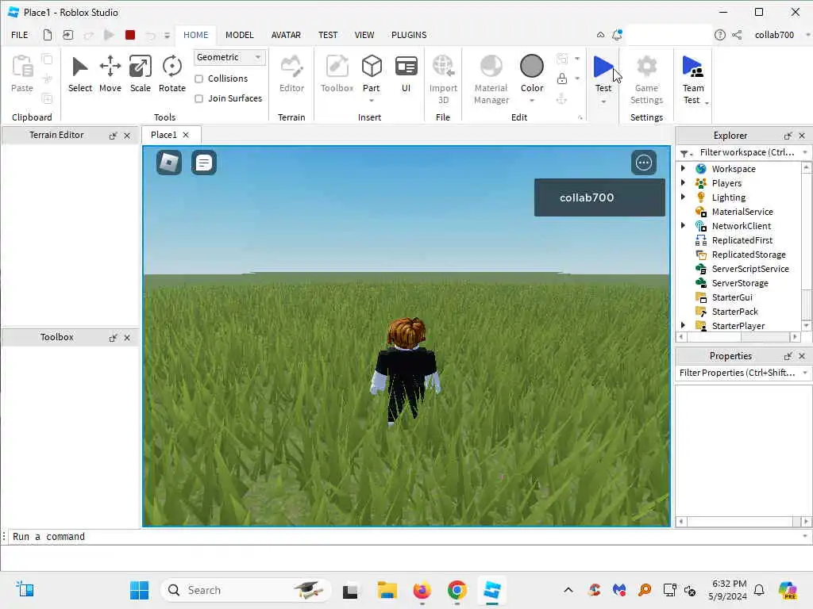The image size is (813, 609).
Task: Click the anchor icon in Edit group
Action: [x=561, y=99]
